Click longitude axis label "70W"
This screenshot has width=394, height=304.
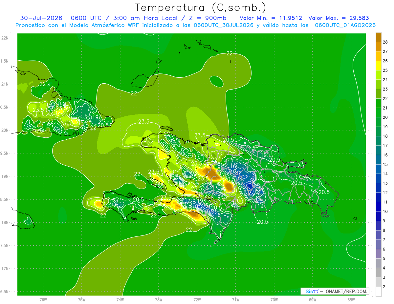tap(274, 299)
